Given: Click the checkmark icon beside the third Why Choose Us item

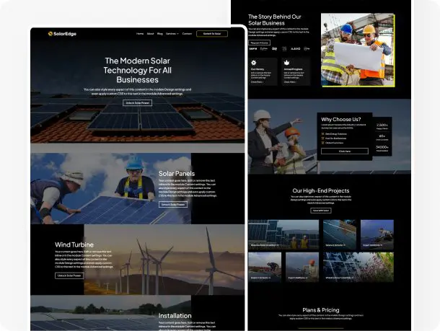Looking at the screenshot, I should click(x=323, y=143).
